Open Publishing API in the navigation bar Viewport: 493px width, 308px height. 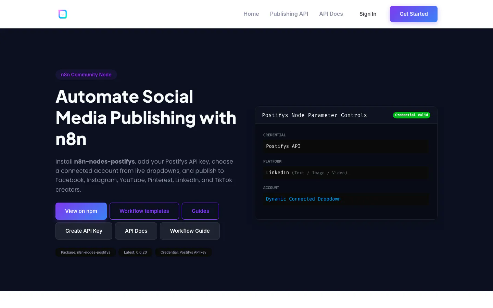[289, 14]
